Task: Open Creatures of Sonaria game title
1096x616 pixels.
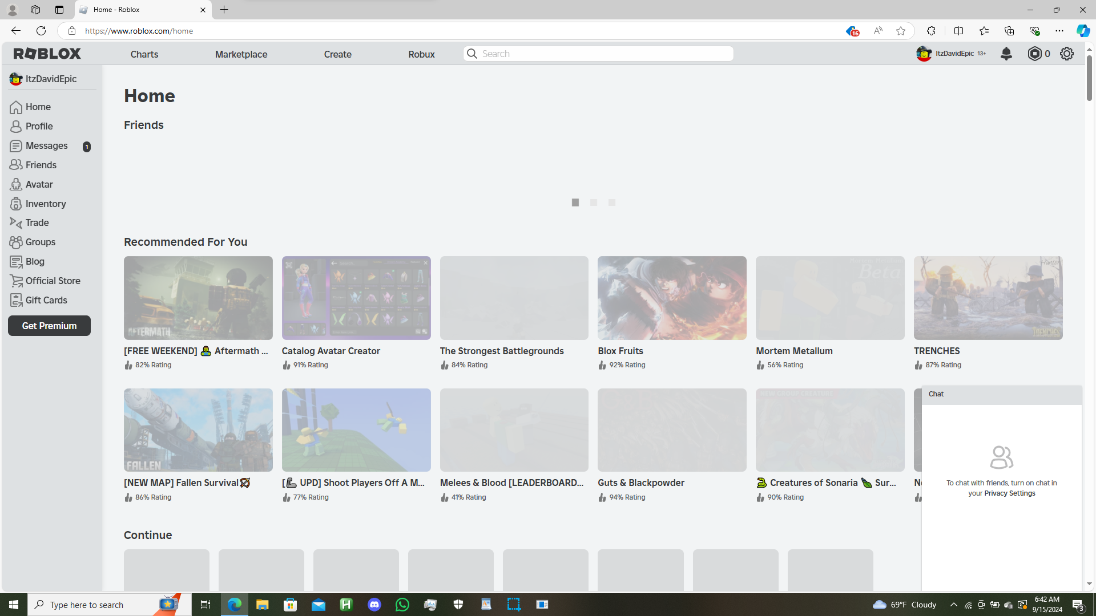Action: [x=826, y=483]
